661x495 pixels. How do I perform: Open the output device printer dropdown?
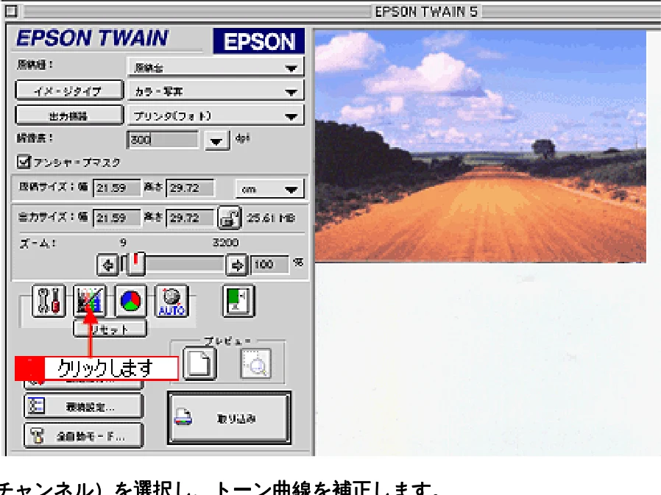pos(216,116)
